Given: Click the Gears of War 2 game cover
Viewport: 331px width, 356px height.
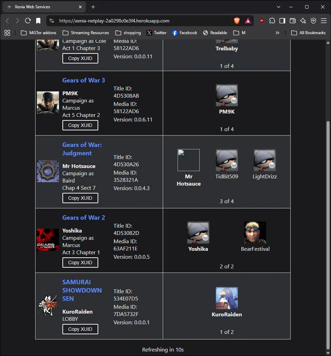Looking at the screenshot, I should pos(48,240).
